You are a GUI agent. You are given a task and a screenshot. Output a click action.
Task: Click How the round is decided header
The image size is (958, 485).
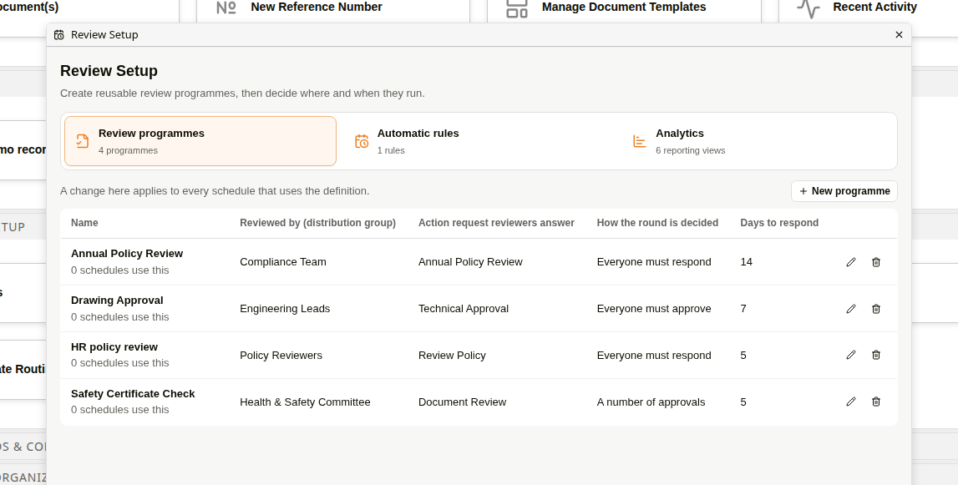657,223
